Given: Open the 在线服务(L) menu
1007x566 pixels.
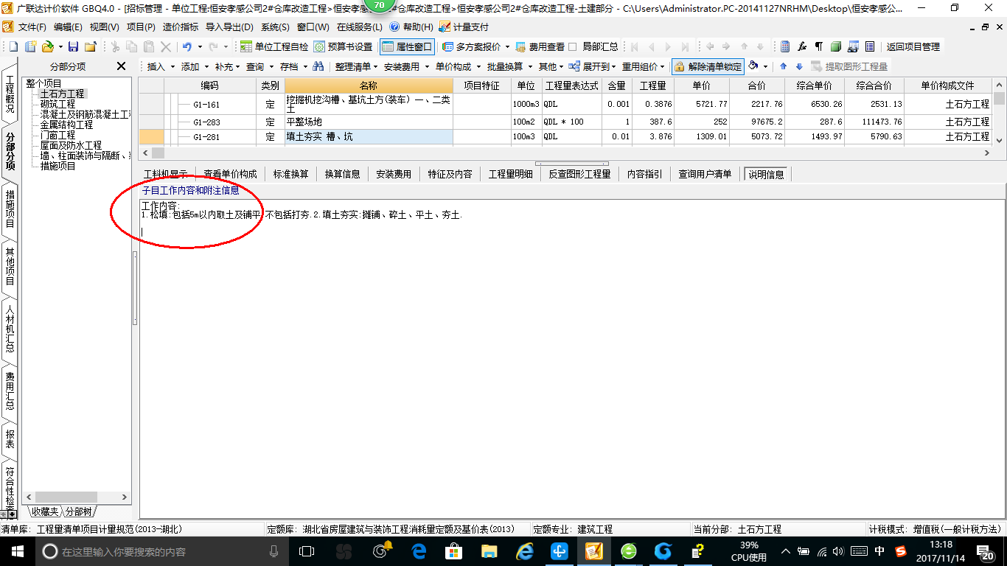Looking at the screenshot, I should coord(359,27).
